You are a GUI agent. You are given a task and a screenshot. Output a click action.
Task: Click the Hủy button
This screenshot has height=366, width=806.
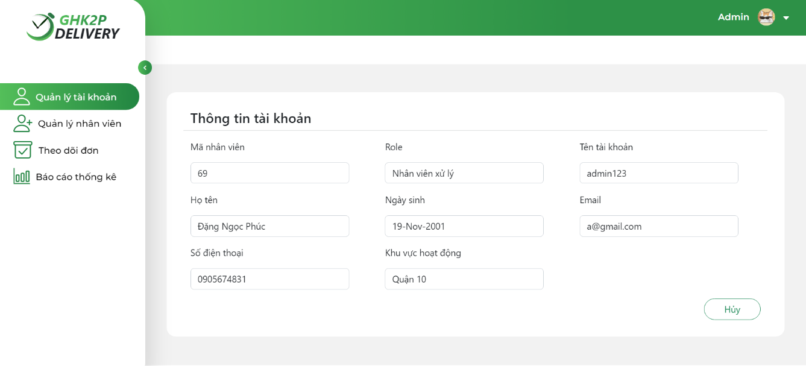point(732,309)
